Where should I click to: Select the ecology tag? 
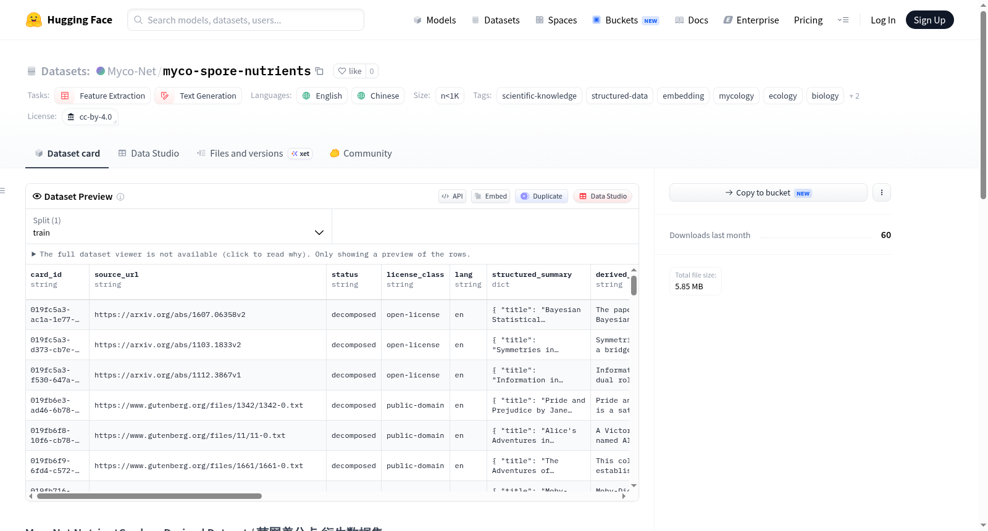pos(782,96)
